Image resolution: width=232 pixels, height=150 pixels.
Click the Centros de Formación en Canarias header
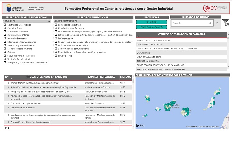click(182, 34)
